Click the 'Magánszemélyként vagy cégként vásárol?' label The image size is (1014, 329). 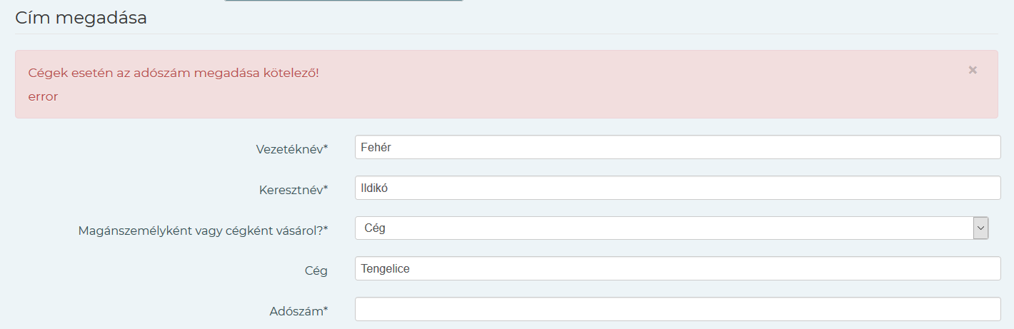pos(200,231)
